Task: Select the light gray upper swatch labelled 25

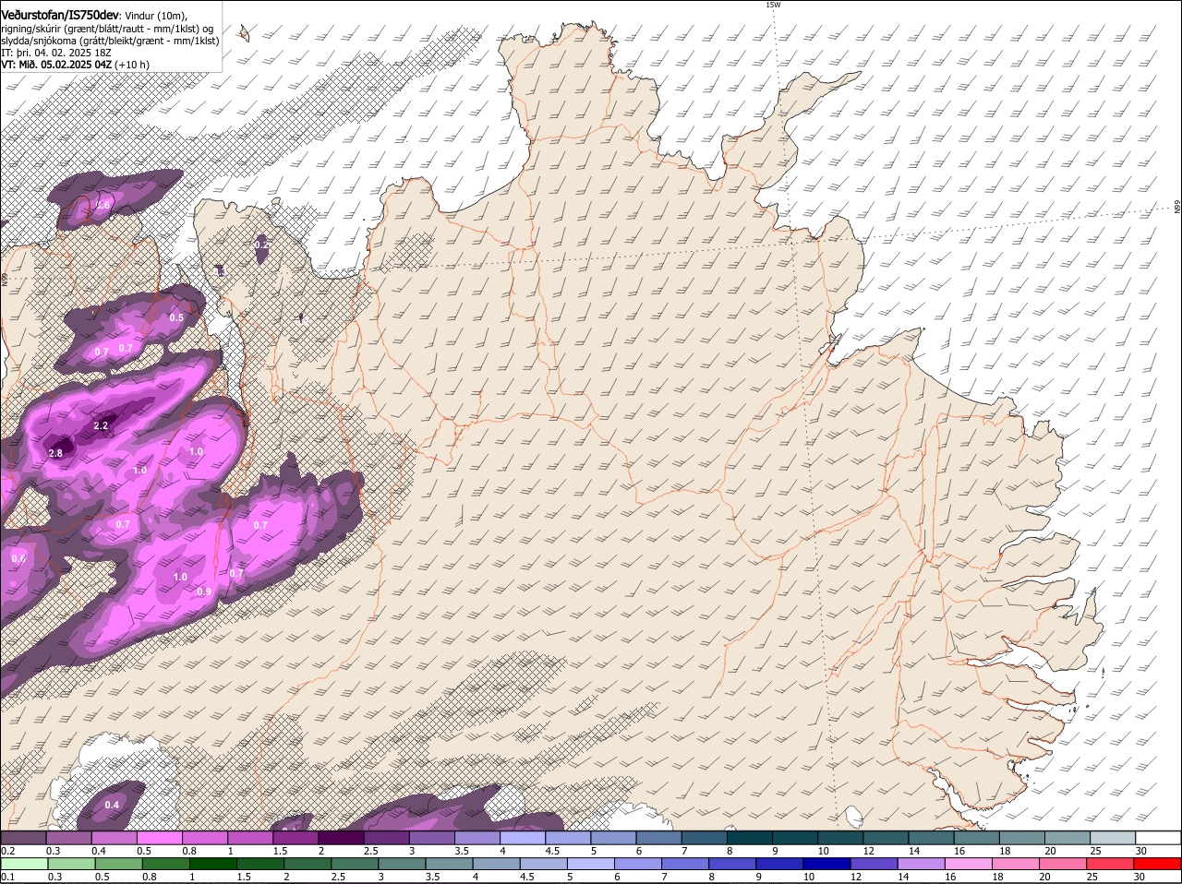Action: pyautogui.click(x=1112, y=837)
